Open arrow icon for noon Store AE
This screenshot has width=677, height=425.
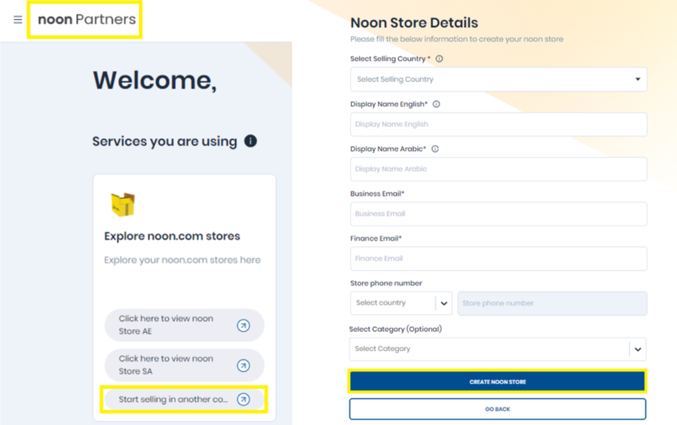(243, 325)
